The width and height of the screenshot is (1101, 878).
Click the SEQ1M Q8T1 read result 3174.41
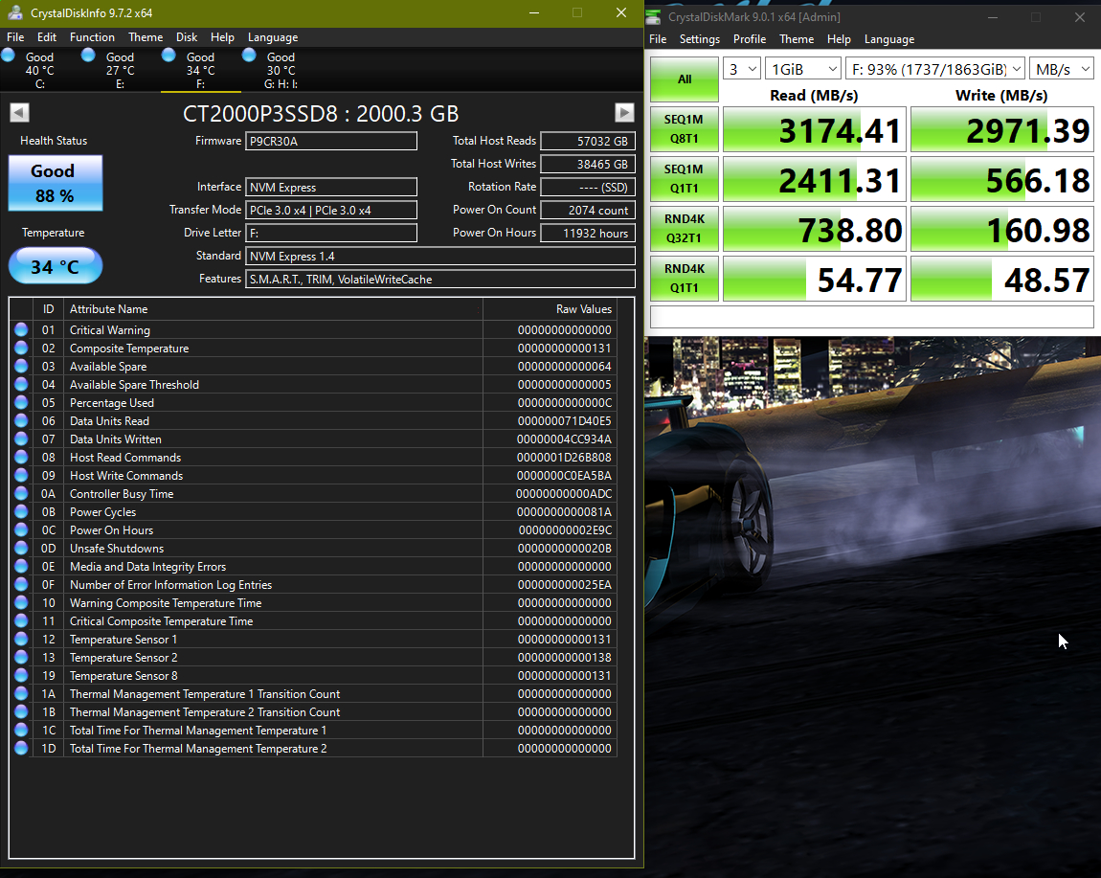(x=815, y=129)
